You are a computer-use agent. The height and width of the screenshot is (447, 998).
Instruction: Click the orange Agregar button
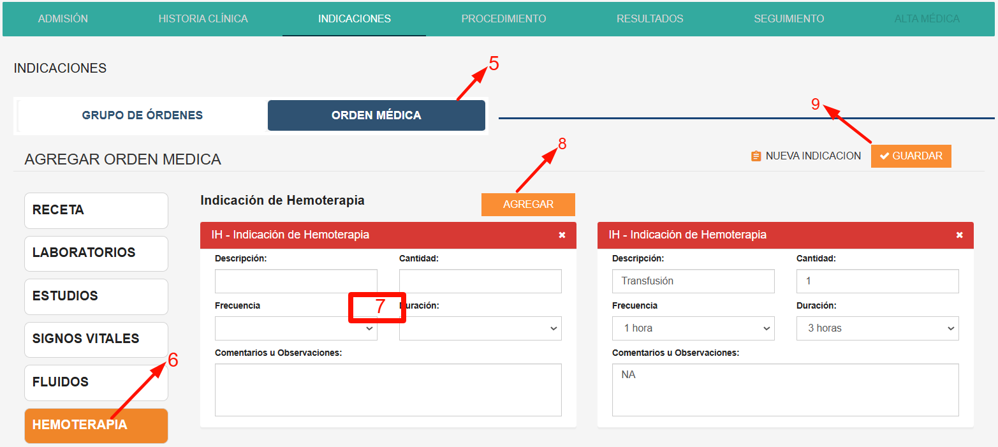528,205
